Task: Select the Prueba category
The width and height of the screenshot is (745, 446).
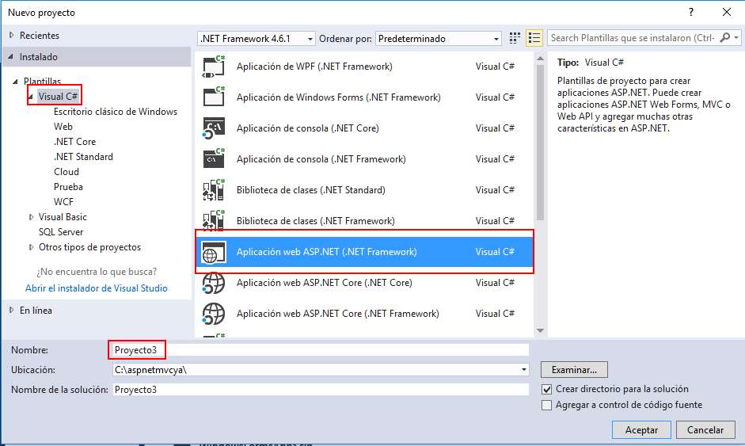Action: point(68,187)
